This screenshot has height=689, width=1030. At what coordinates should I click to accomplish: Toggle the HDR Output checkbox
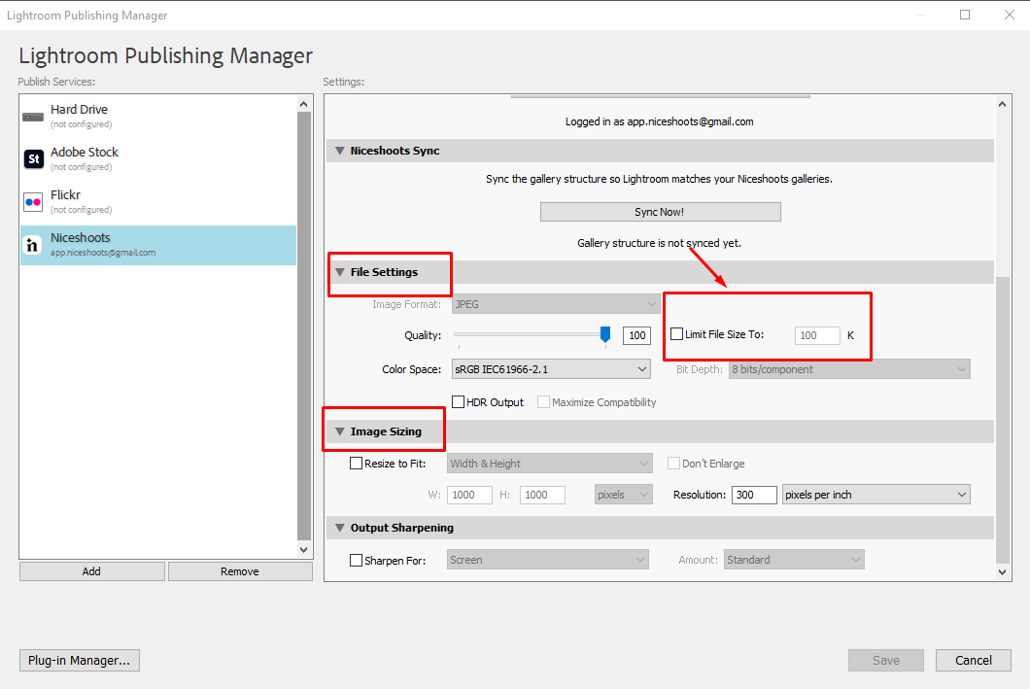click(x=459, y=401)
